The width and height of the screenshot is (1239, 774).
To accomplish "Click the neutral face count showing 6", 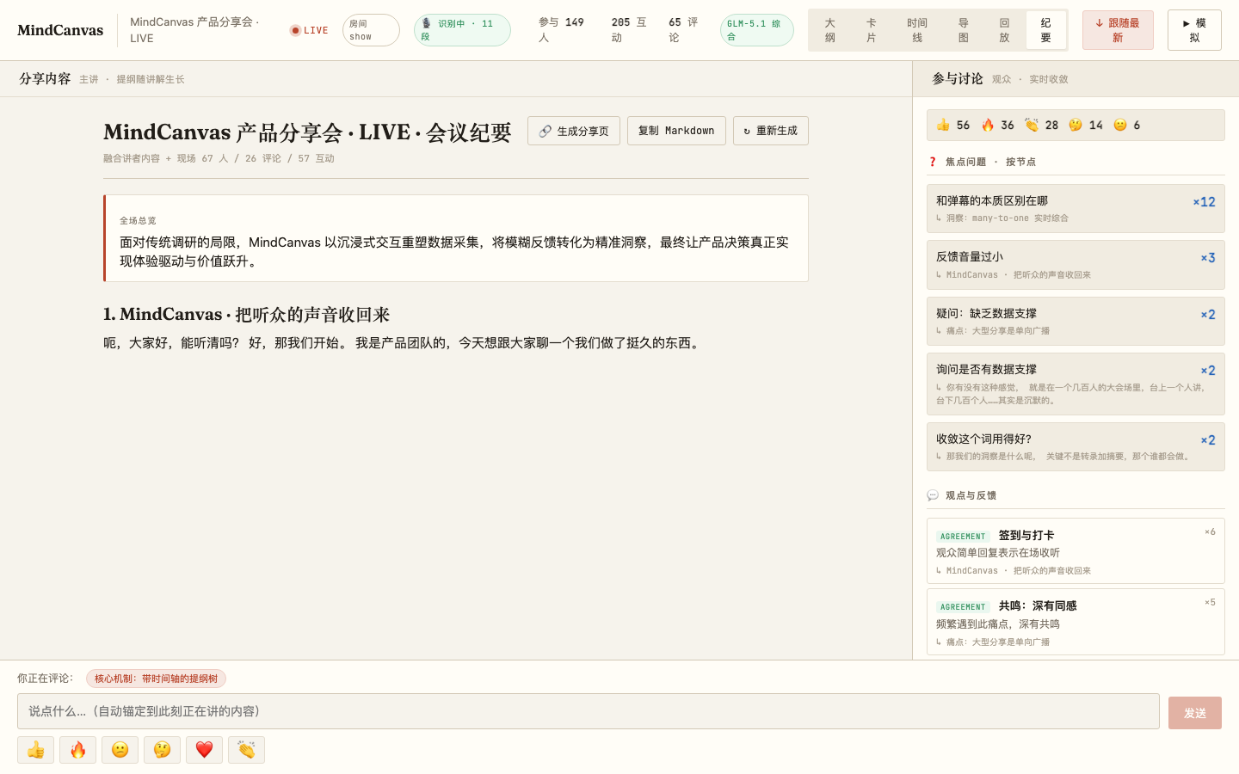I will click(x=1127, y=125).
